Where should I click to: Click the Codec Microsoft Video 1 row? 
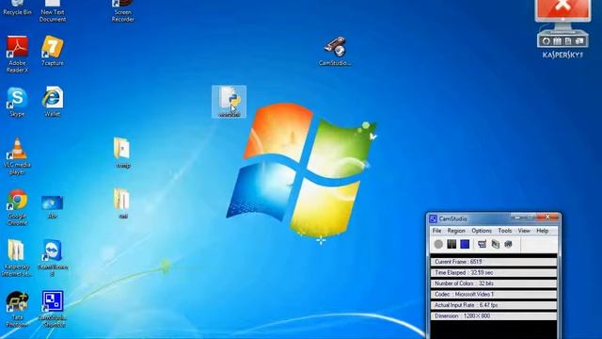pos(494,294)
